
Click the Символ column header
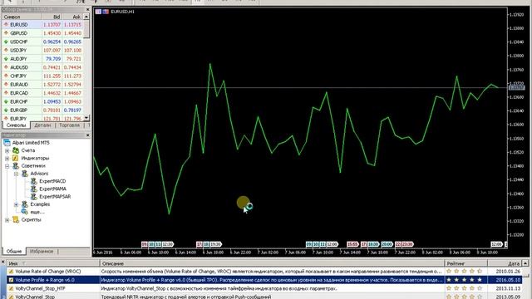[x=22, y=17]
